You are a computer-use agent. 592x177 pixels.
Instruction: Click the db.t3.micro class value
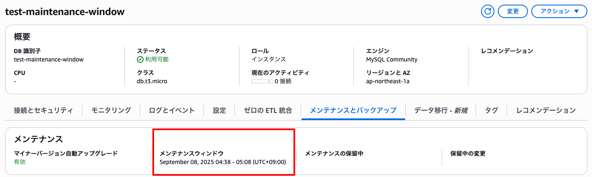click(152, 81)
